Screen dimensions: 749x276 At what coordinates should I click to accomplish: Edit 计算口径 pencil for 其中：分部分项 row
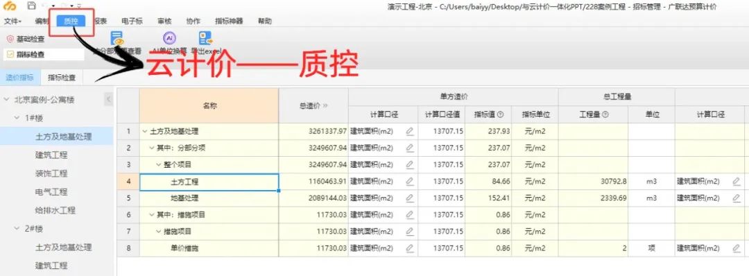point(409,148)
